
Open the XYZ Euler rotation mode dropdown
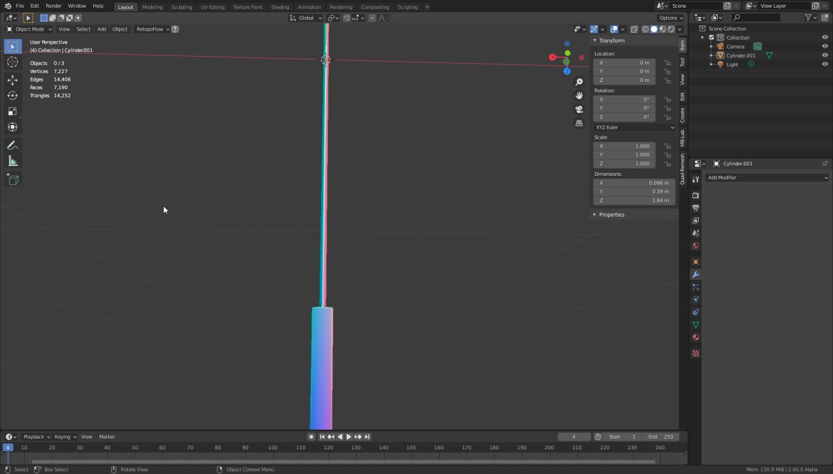(x=635, y=127)
